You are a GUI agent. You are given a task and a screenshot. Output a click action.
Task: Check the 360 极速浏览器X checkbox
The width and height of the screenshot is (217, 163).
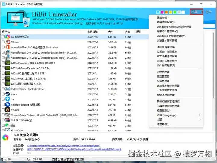tap(3, 37)
